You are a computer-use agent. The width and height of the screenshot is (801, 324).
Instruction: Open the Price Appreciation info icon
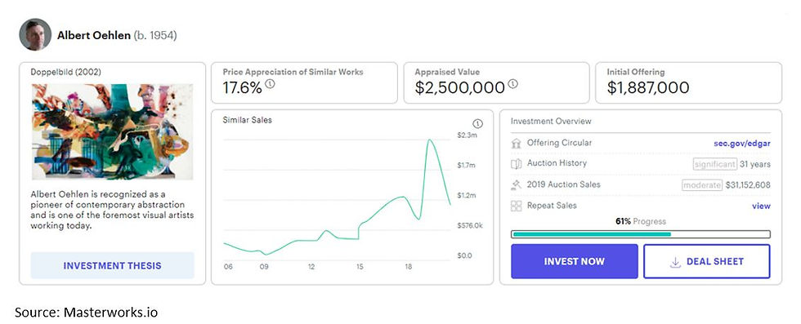click(270, 83)
